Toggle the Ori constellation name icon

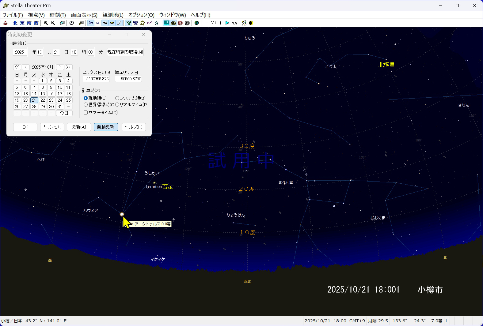(91, 23)
